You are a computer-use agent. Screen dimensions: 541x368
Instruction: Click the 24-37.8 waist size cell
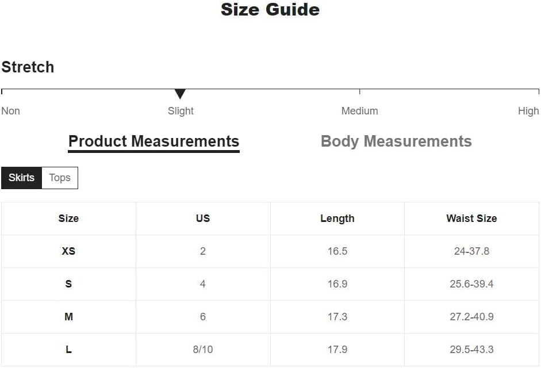click(471, 251)
